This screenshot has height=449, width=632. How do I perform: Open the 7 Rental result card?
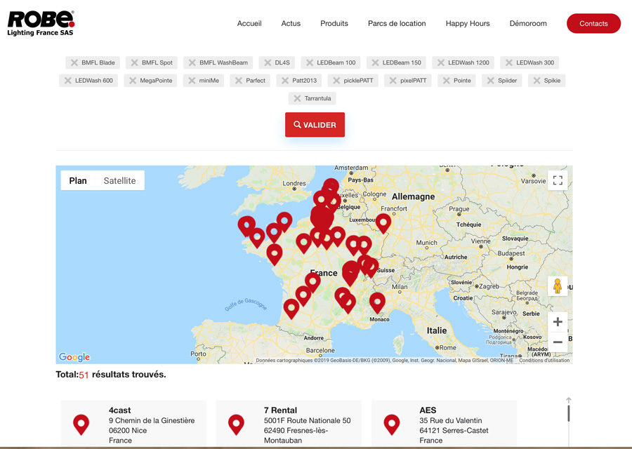pos(289,424)
